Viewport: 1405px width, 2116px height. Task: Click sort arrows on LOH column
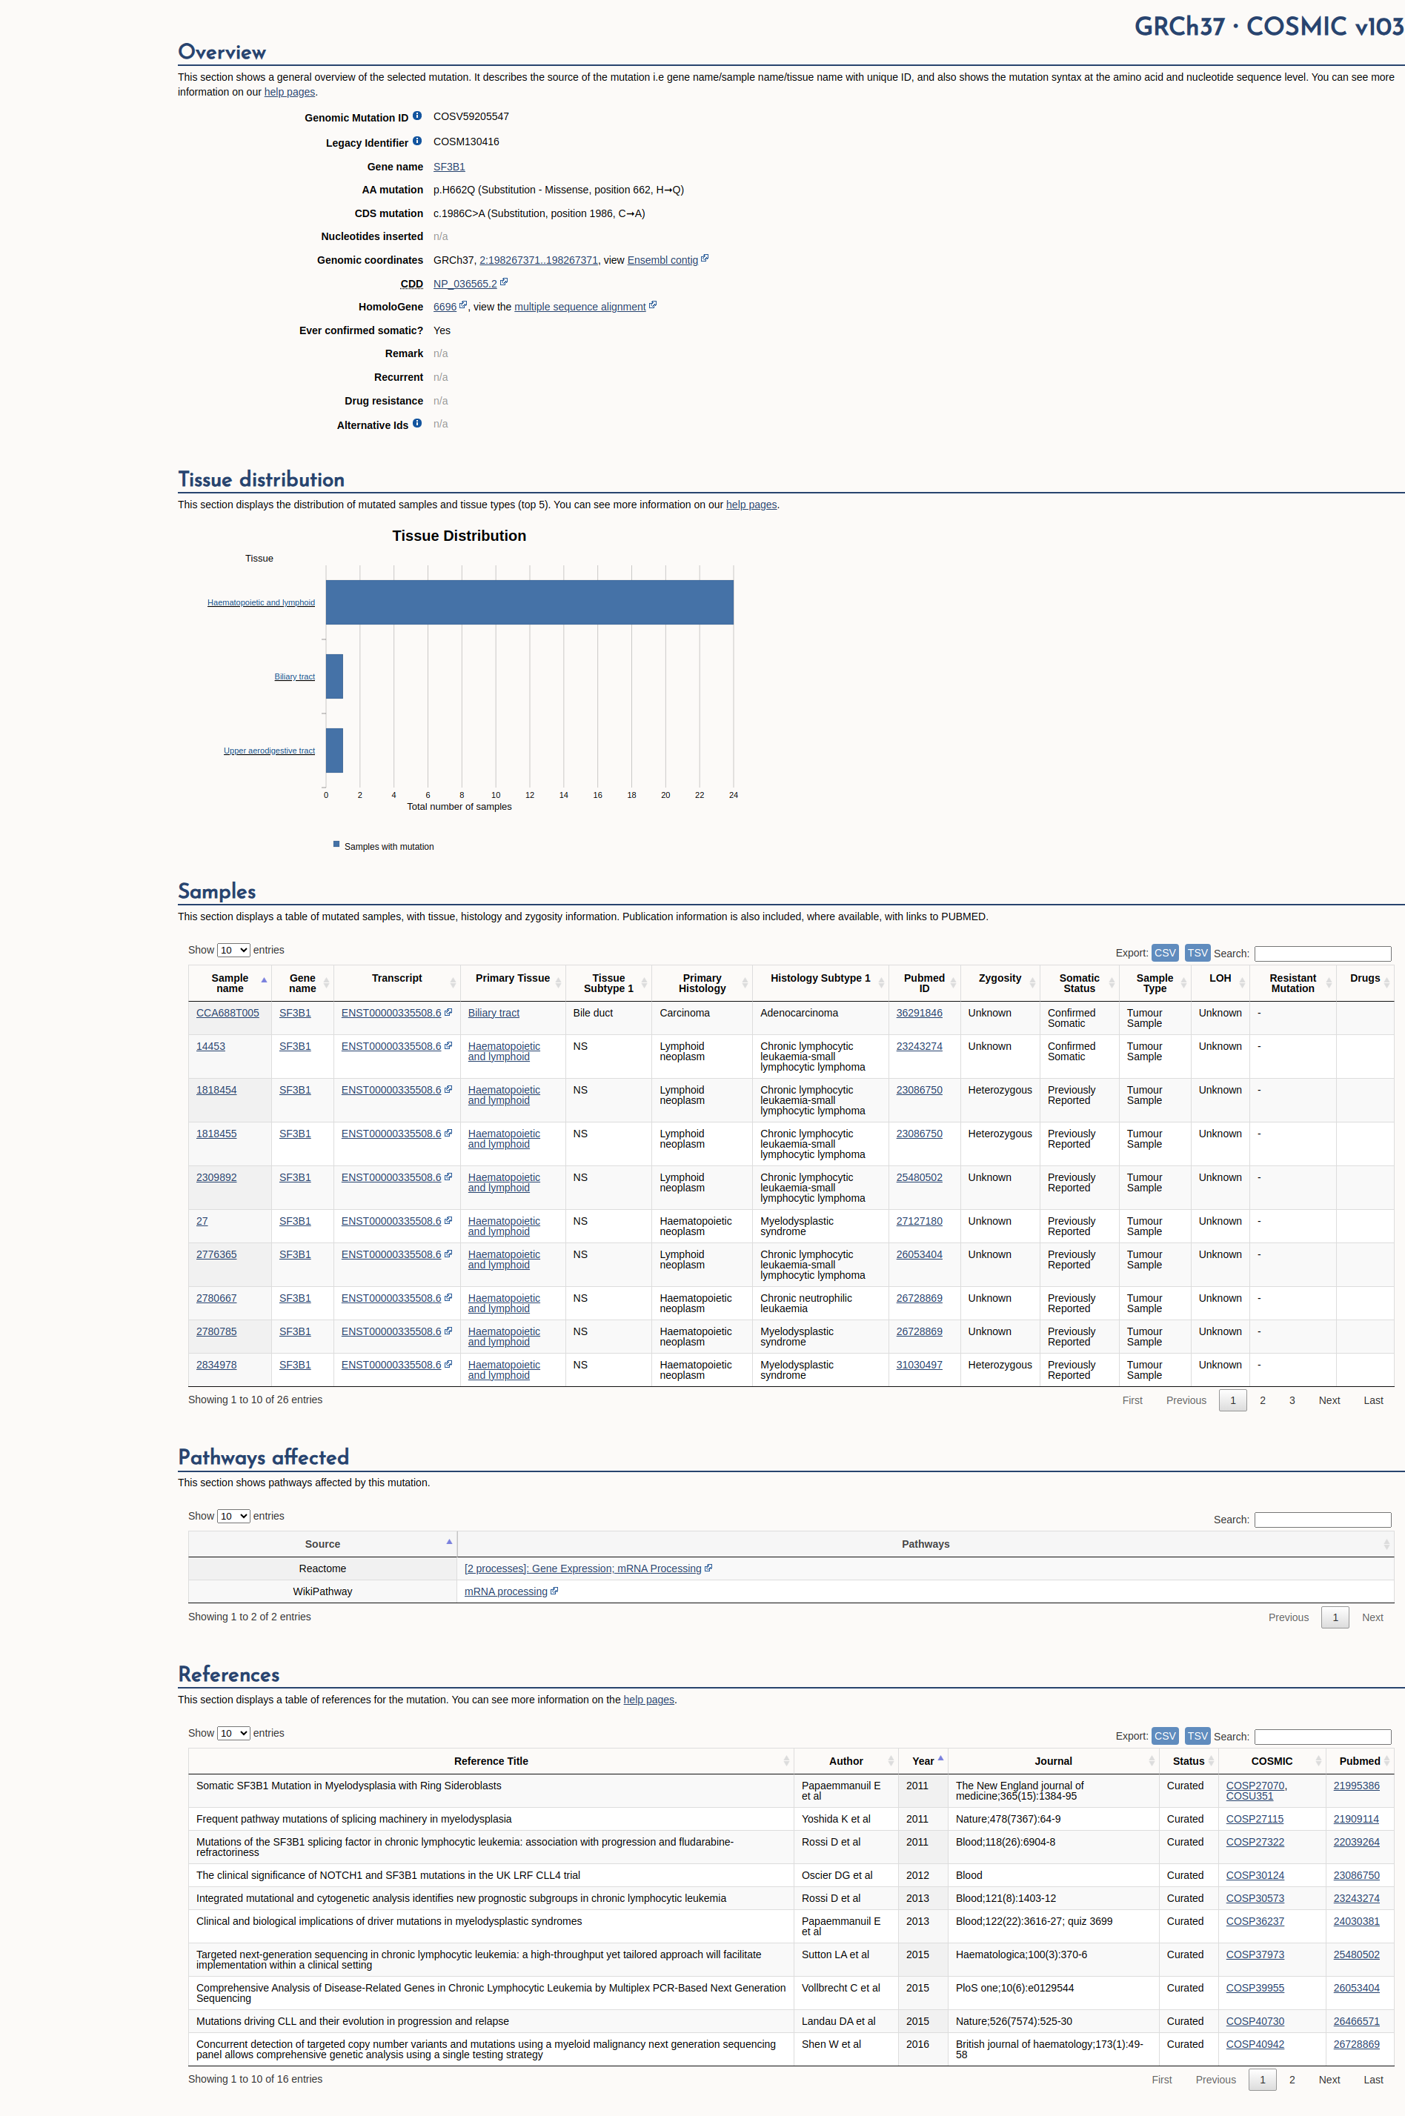point(1242,982)
